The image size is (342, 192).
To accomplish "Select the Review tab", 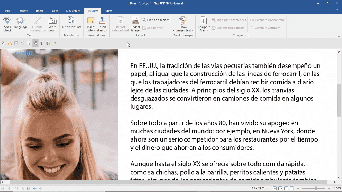I will pos(93,11).
